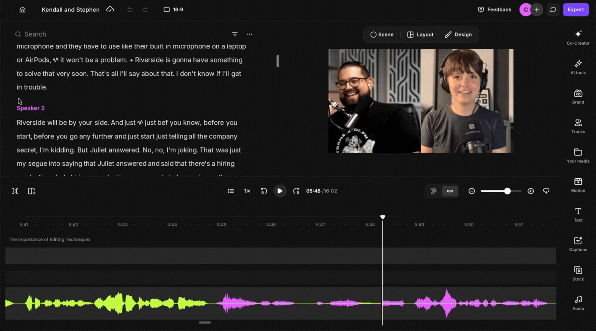The width and height of the screenshot is (596, 331).
Task: Open the Tracks panel
Action: click(x=578, y=126)
